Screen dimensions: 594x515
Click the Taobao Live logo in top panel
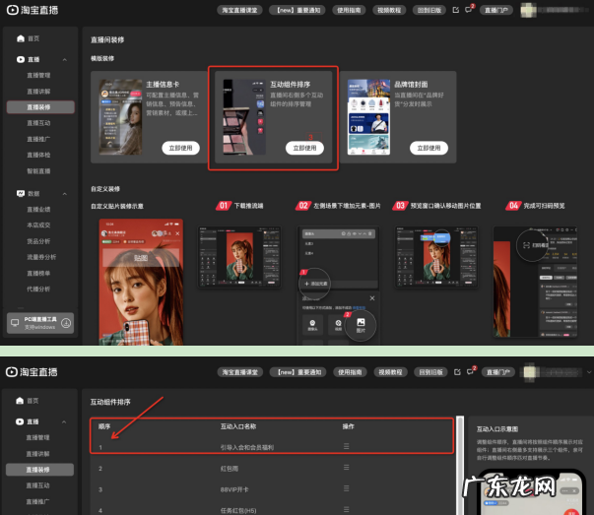(x=32, y=10)
